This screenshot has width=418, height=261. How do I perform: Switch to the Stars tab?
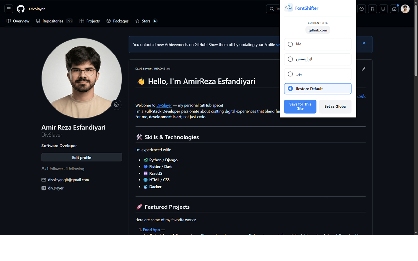tap(146, 21)
